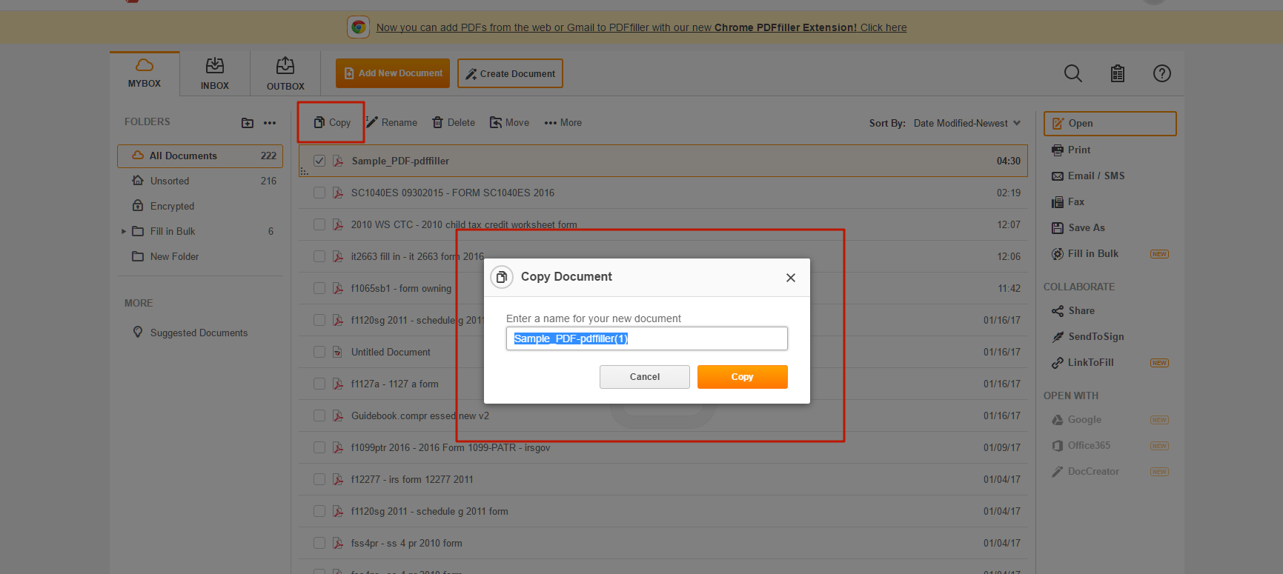The image size is (1283, 574).
Task: Open with DocCreator
Action: pos(1086,471)
